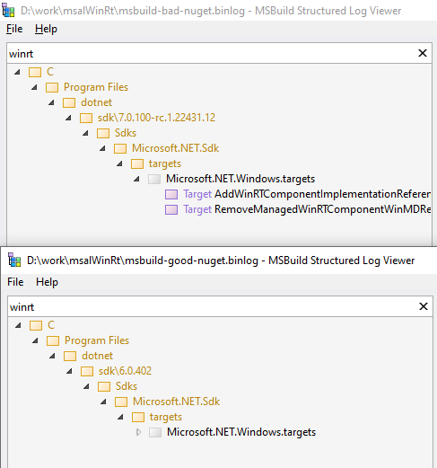Collapse targets node in good-nuget window
The height and width of the screenshot is (468, 437).
121,417
